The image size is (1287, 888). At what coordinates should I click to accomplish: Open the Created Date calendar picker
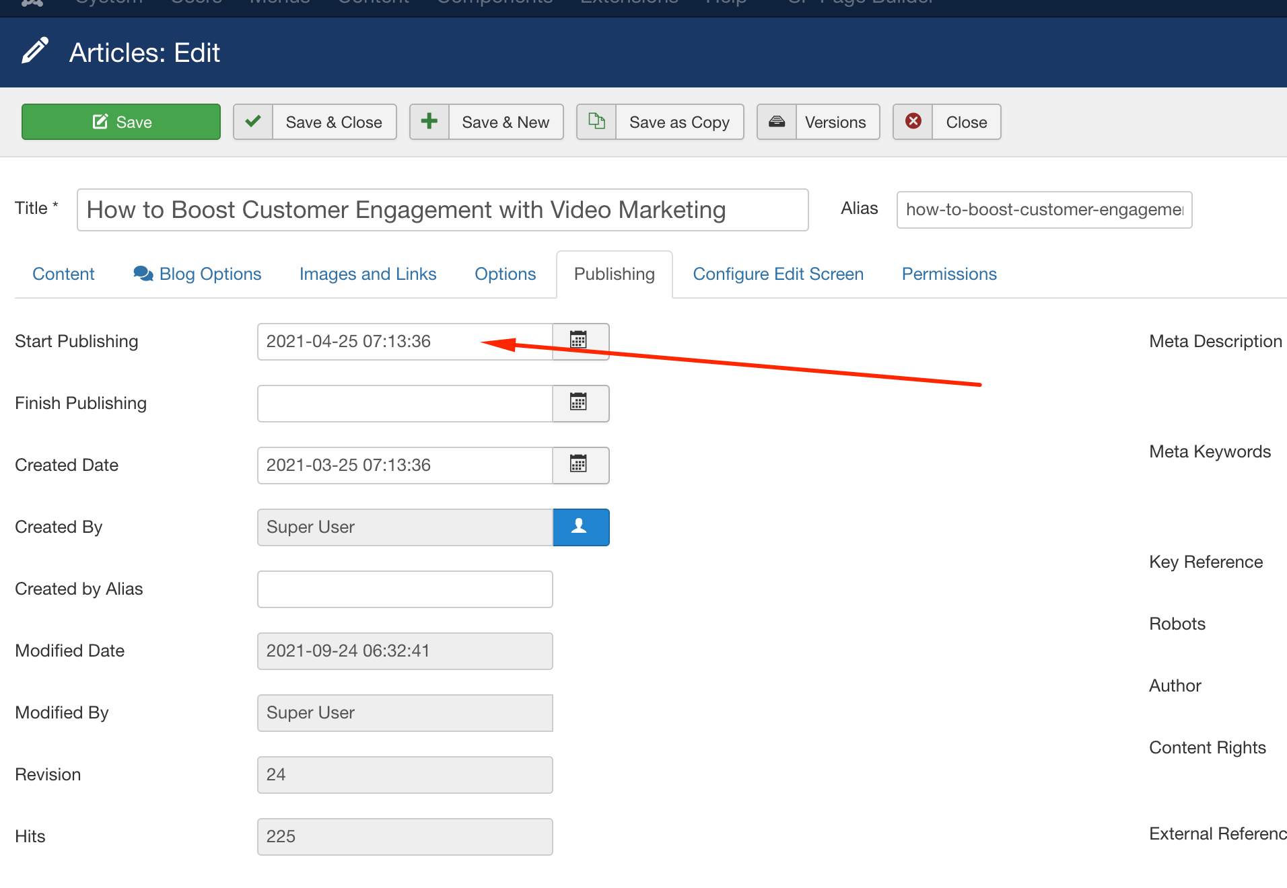(x=580, y=465)
